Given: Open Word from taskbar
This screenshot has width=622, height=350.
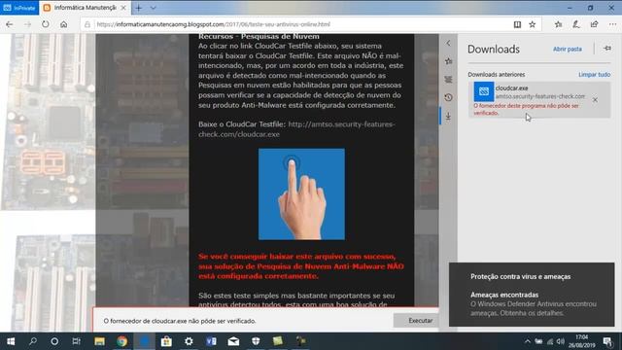Looking at the screenshot, I should tap(211, 341).
